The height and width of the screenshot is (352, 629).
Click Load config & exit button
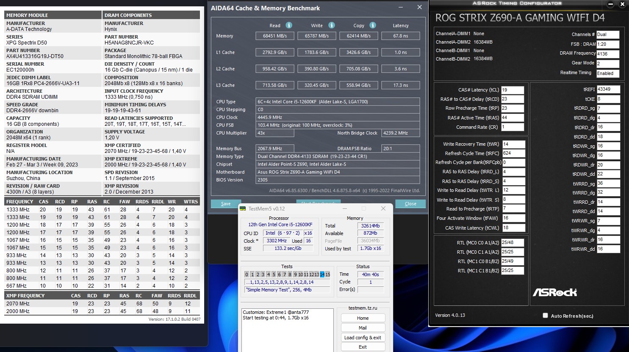(363, 338)
